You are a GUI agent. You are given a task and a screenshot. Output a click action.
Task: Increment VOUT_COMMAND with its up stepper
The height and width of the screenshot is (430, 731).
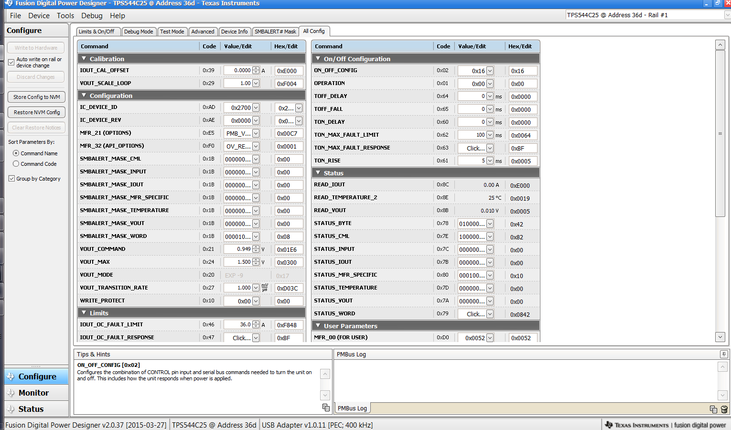pos(256,247)
